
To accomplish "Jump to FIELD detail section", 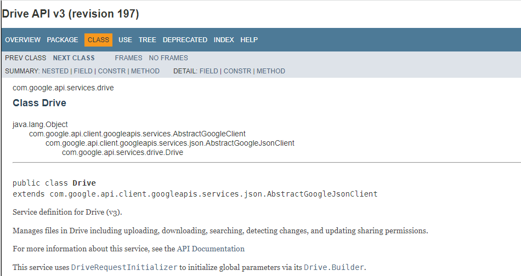I will [x=208, y=71].
